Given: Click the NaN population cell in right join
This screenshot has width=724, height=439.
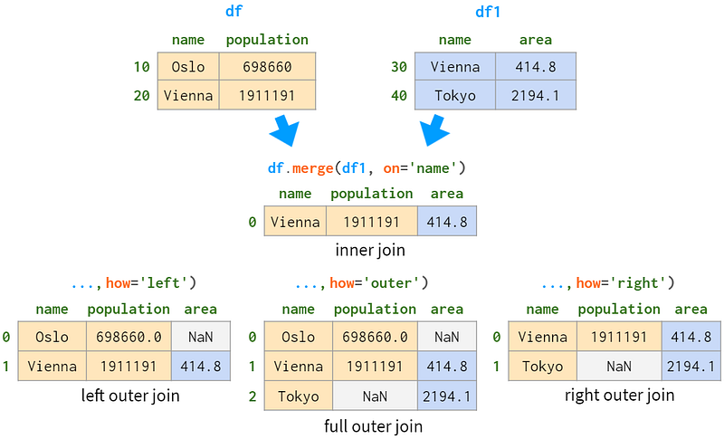Looking at the screenshot, I should coord(619,367).
